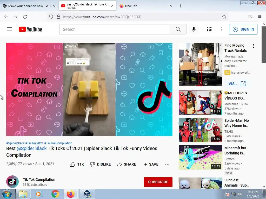The height and width of the screenshot is (199, 266).
Task: Click the tracking protection shield icon
Action: tap(51, 17)
